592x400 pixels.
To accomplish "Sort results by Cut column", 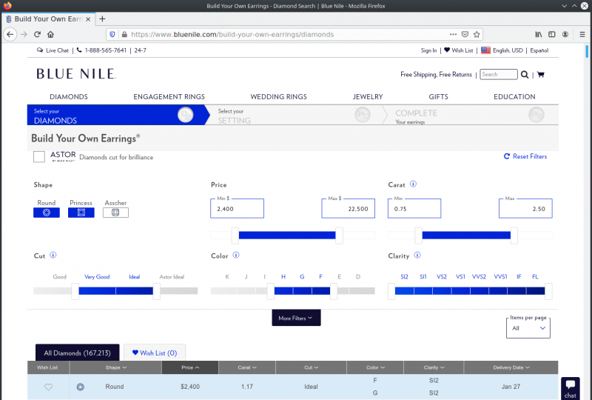I will [311, 367].
